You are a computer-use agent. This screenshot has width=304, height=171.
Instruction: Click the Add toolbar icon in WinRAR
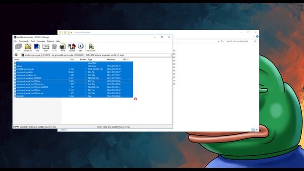[x=19, y=47]
